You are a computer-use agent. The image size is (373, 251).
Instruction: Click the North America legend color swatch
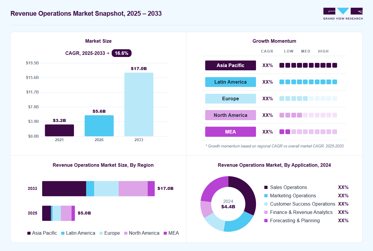click(126, 233)
